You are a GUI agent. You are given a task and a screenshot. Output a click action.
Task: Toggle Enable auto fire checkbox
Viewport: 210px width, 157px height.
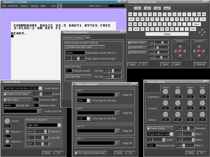coord(137,52)
